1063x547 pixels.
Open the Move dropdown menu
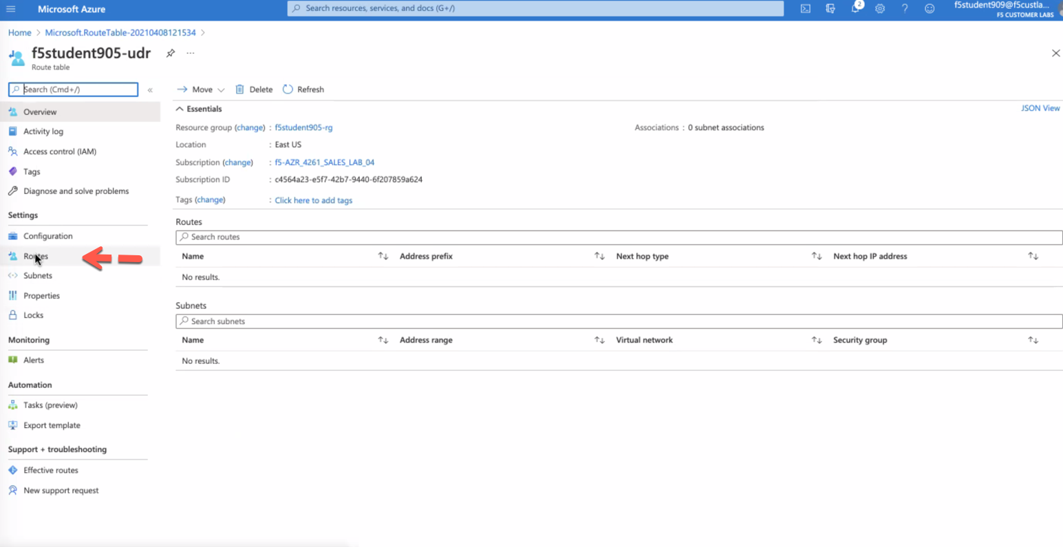coord(201,89)
